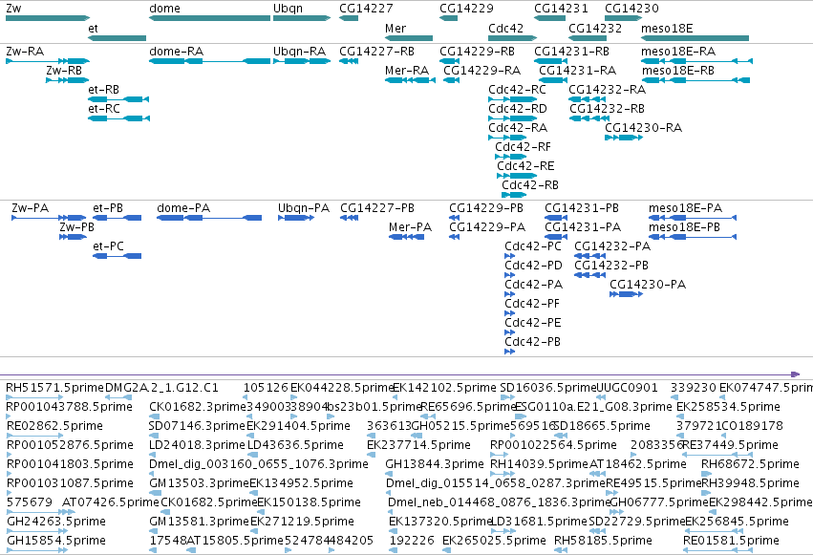Image resolution: width=813 pixels, height=555 pixels.
Task: Click transcript Cdc42-RF
Action: tap(511, 157)
